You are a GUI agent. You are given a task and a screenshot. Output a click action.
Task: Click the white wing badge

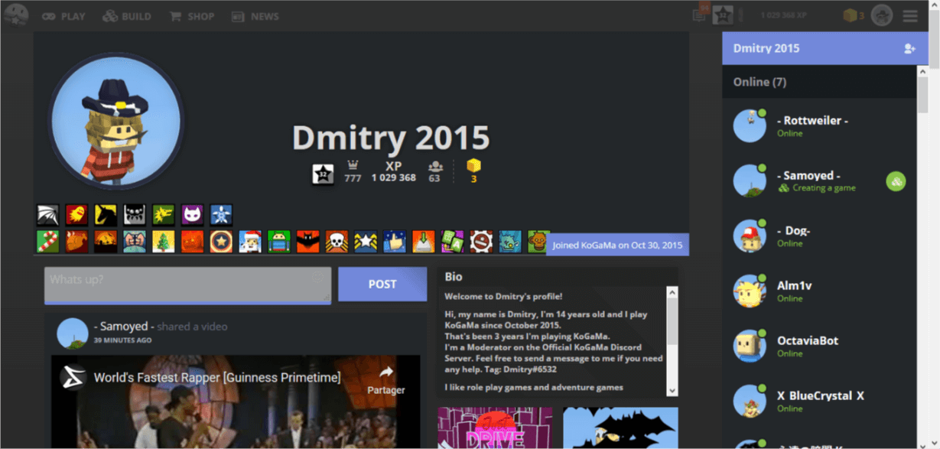pyautogui.click(x=47, y=215)
